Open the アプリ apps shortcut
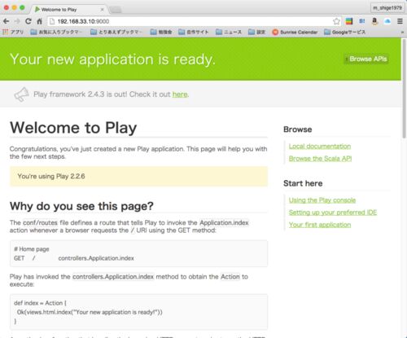Screen dimensions: 407x338 13,32
